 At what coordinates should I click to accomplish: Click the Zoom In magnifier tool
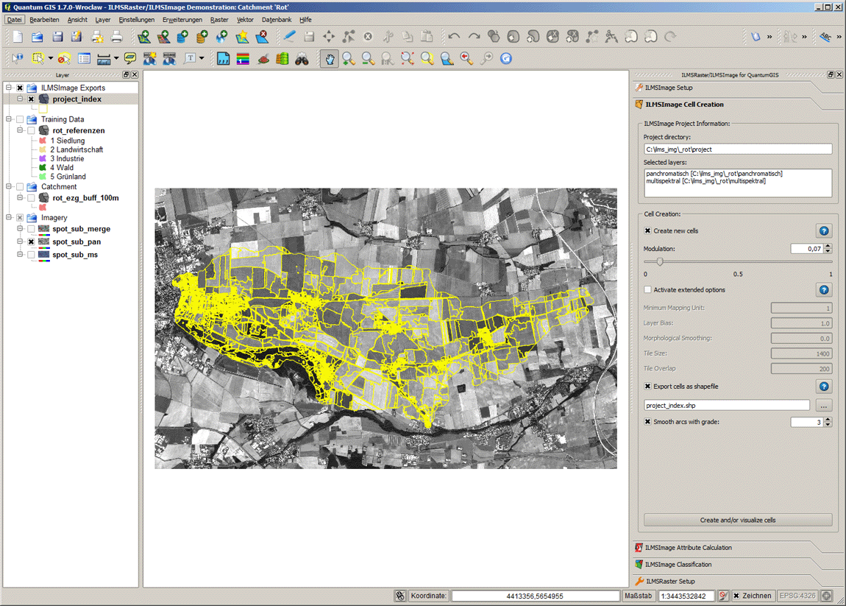(x=349, y=59)
